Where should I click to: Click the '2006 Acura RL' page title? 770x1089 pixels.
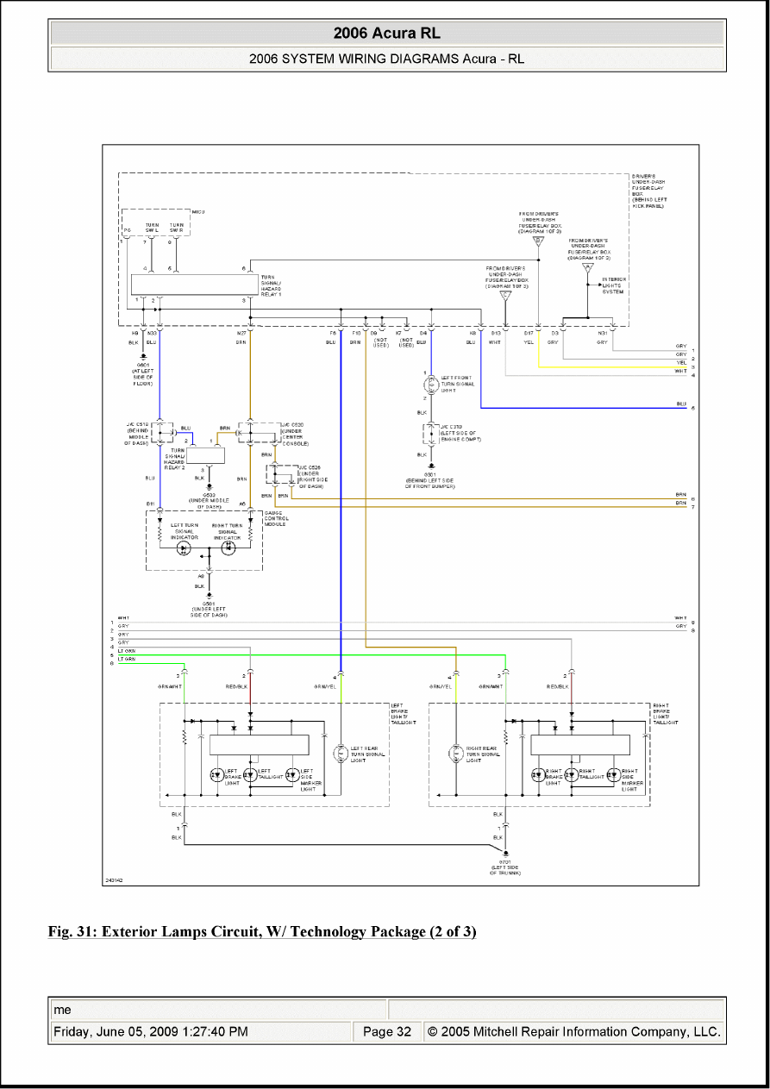[386, 34]
